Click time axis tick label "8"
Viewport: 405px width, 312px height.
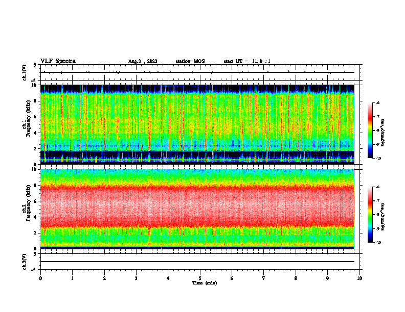tap(296, 278)
